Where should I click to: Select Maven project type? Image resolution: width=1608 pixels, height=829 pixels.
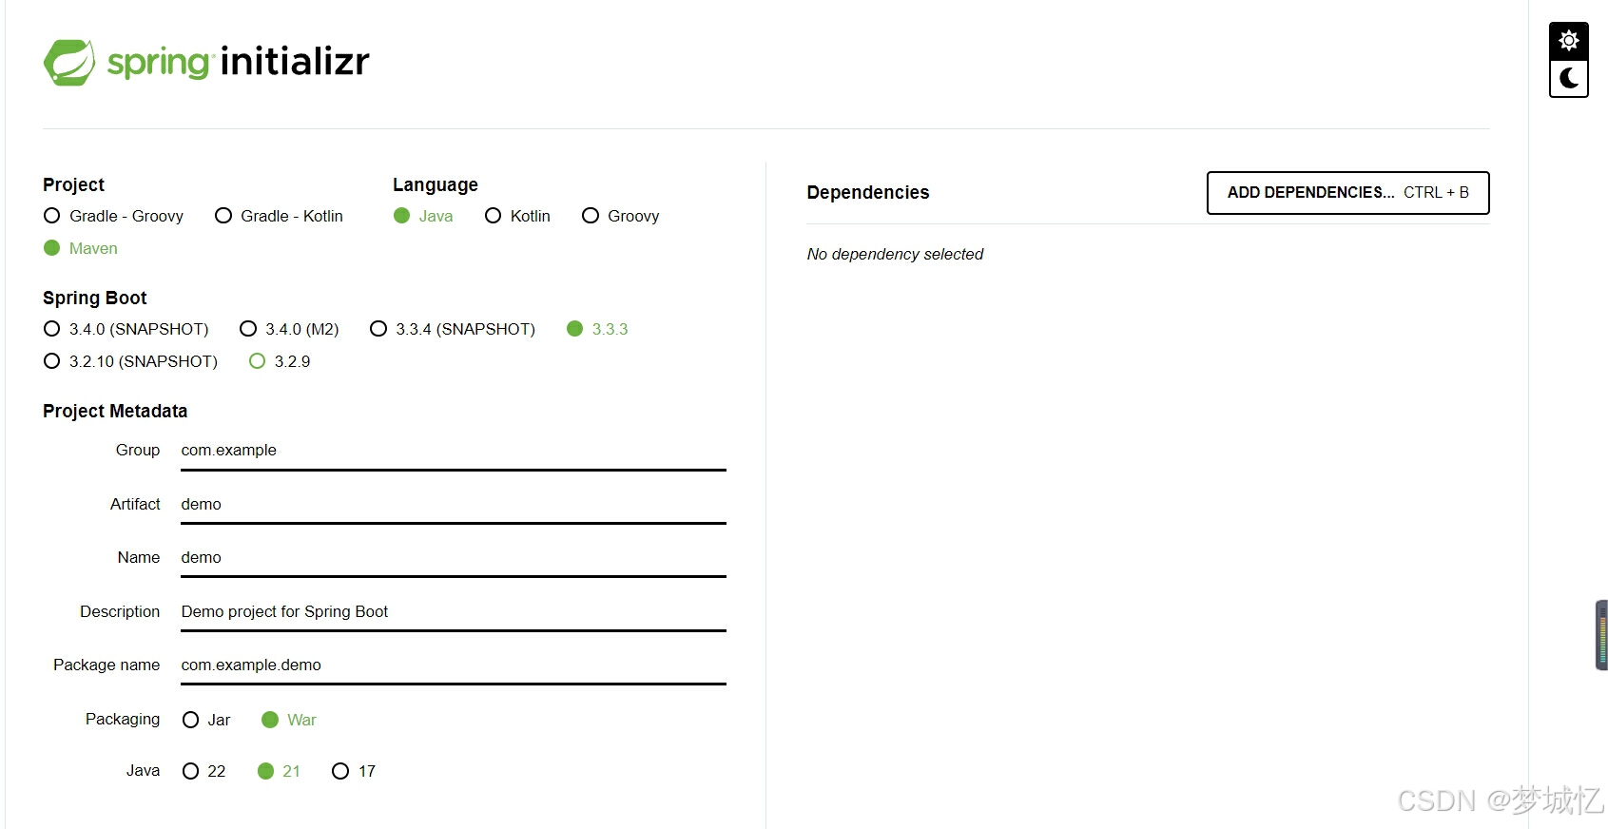coord(81,248)
